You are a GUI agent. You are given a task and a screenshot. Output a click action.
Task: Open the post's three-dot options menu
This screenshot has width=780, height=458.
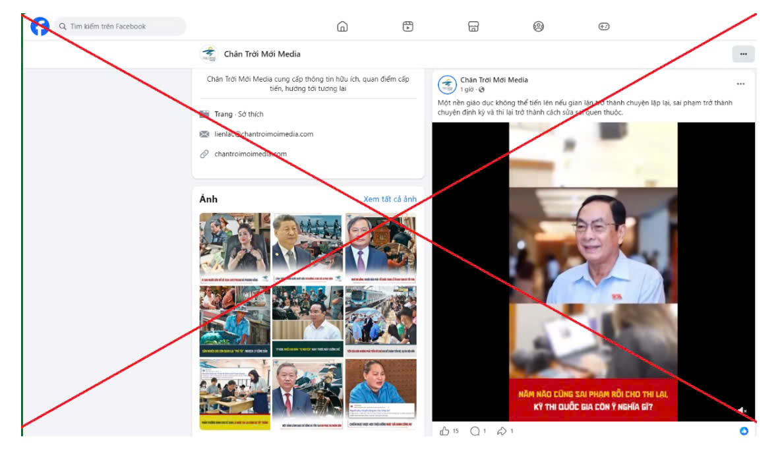point(740,84)
